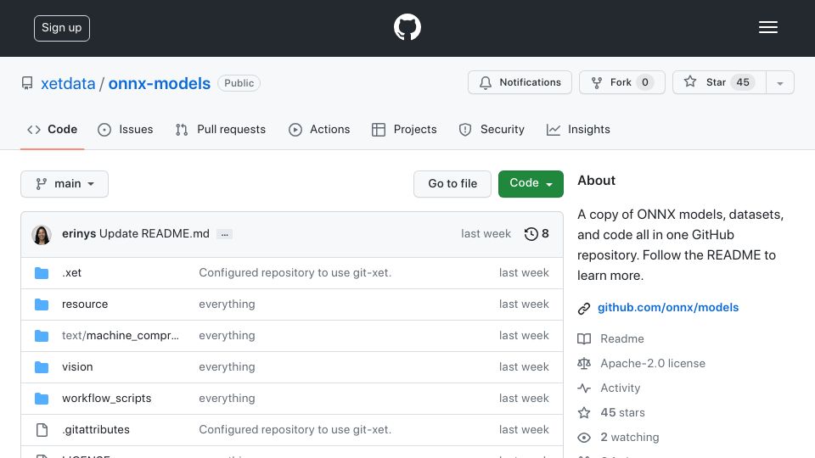
Task: Expand the Star lists dropdown arrow
Action: point(779,83)
